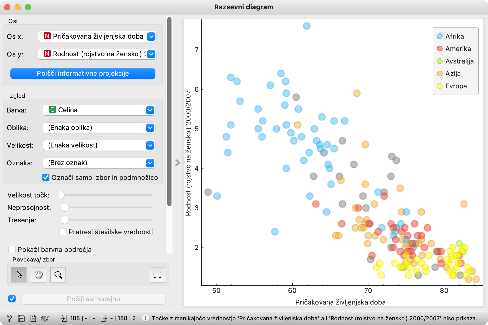The image size is (488, 325).
Task: Activate the pan hand tool
Action: pos(38,275)
